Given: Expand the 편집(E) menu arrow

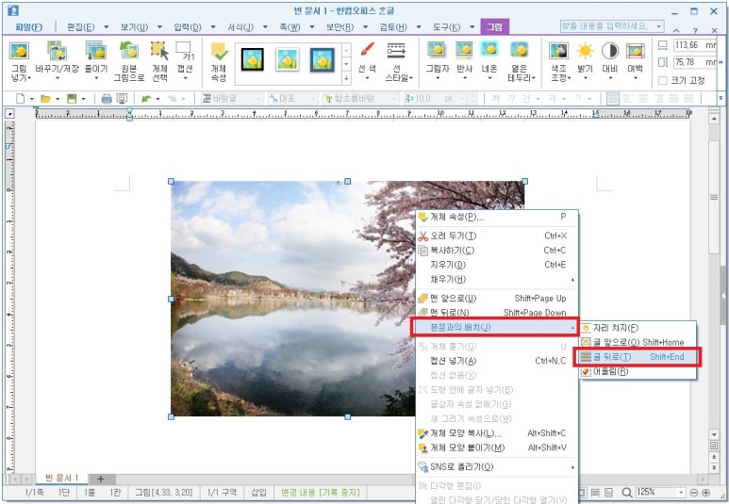Looking at the screenshot, I should [106, 27].
